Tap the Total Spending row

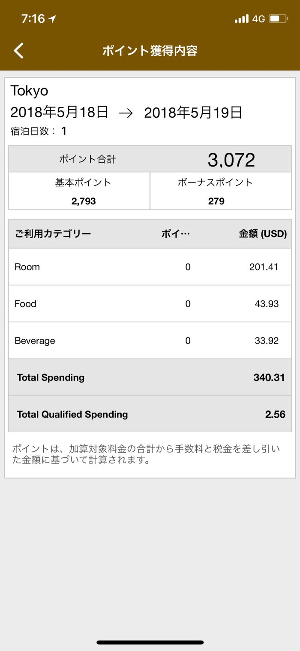point(150,377)
